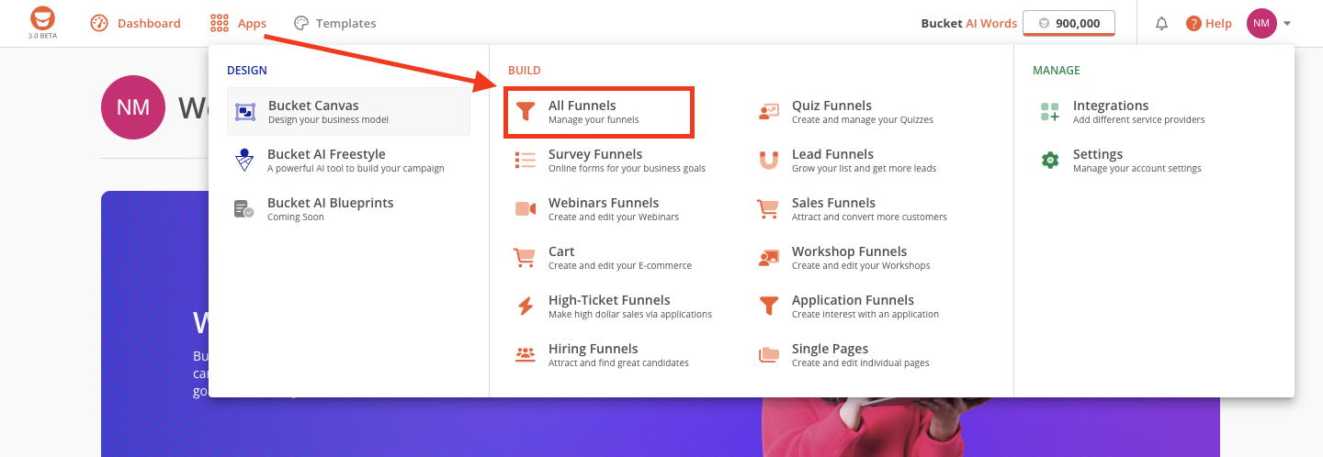The image size is (1323, 457).
Task: Click the Webinars Funnels camera icon
Action: coord(526,209)
